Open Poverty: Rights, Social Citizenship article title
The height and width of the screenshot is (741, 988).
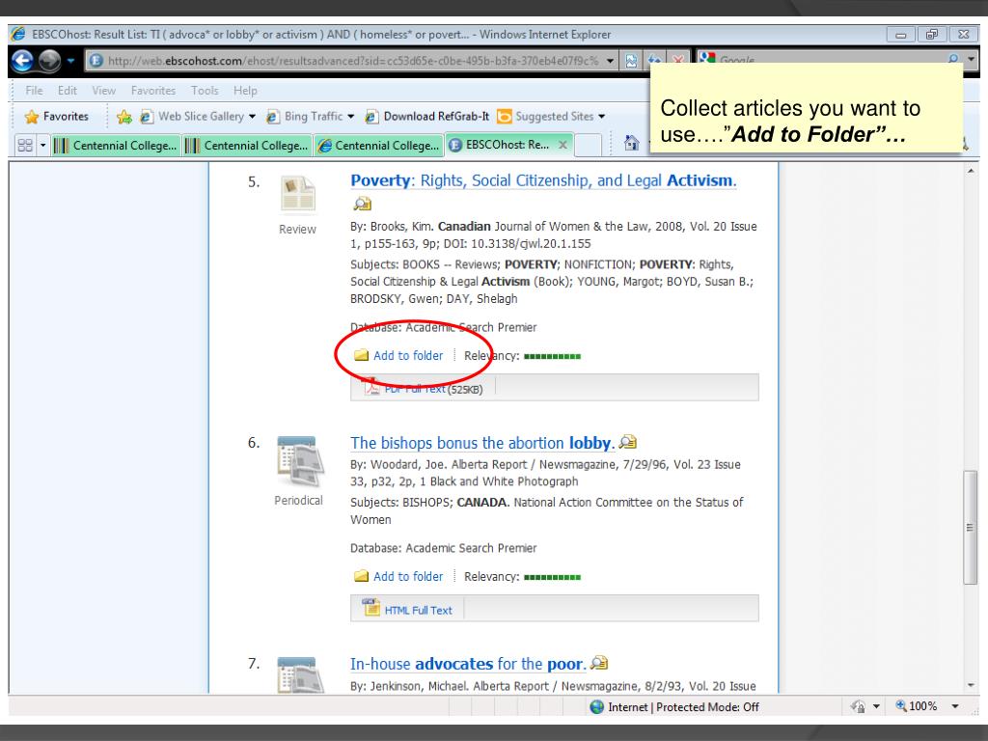(543, 180)
